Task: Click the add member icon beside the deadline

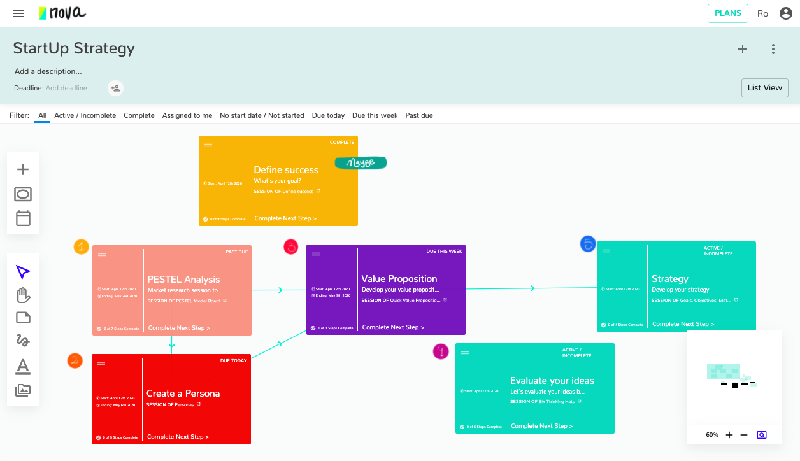Action: [115, 89]
